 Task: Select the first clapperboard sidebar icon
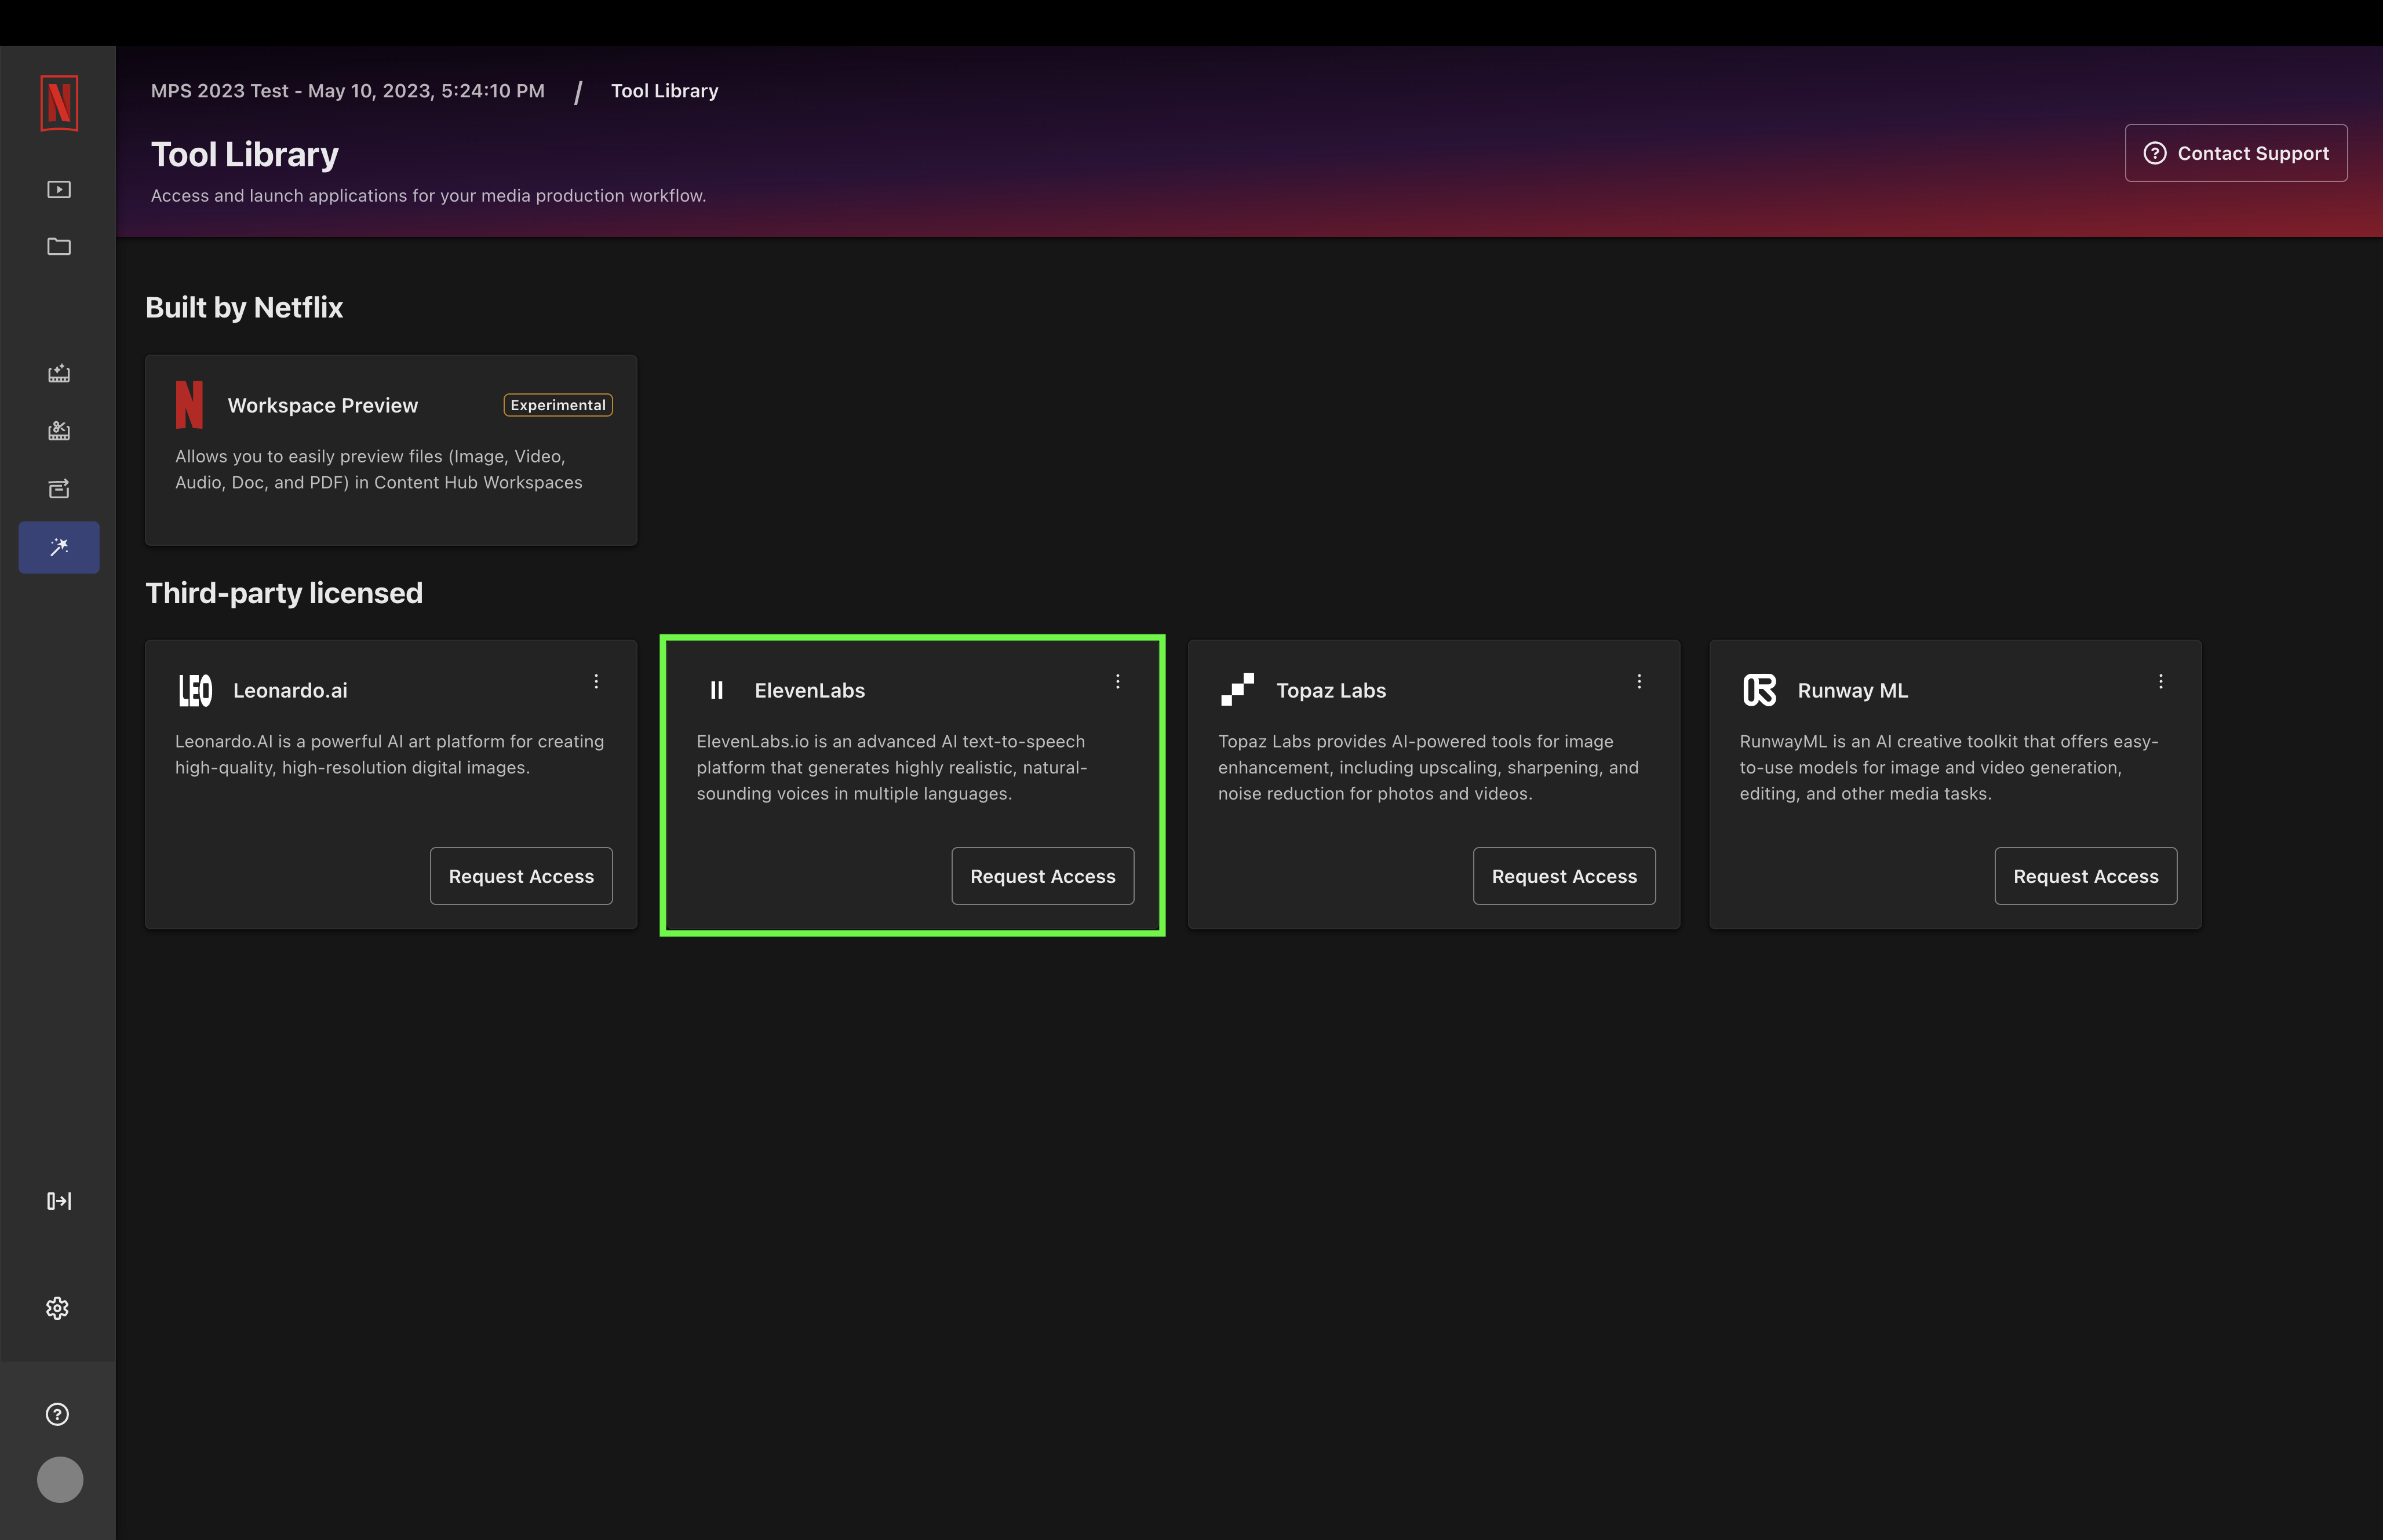[59, 373]
